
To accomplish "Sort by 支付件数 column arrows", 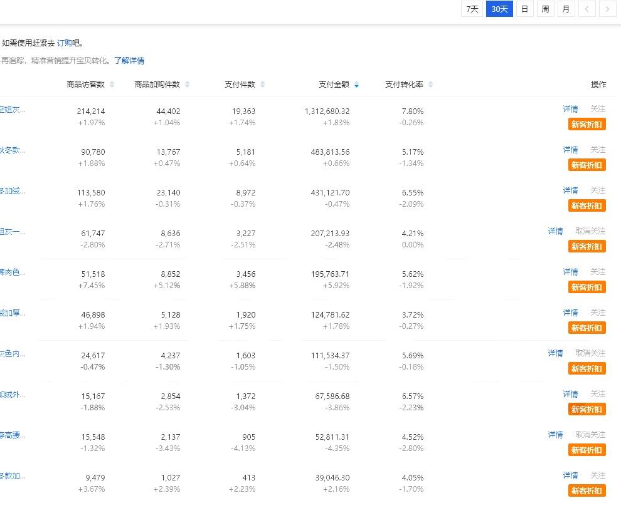I will 263,85.
